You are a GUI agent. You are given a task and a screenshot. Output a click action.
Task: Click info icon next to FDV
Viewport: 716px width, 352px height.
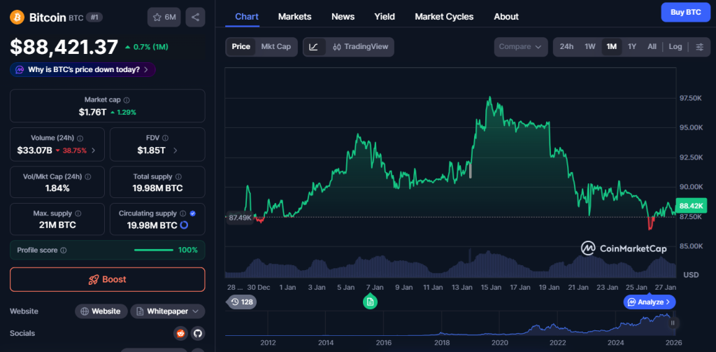165,138
